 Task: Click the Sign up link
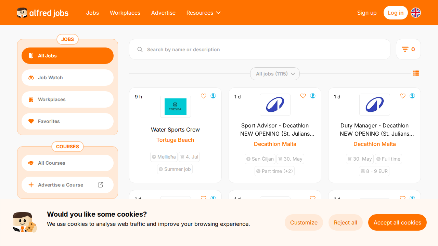(x=367, y=13)
